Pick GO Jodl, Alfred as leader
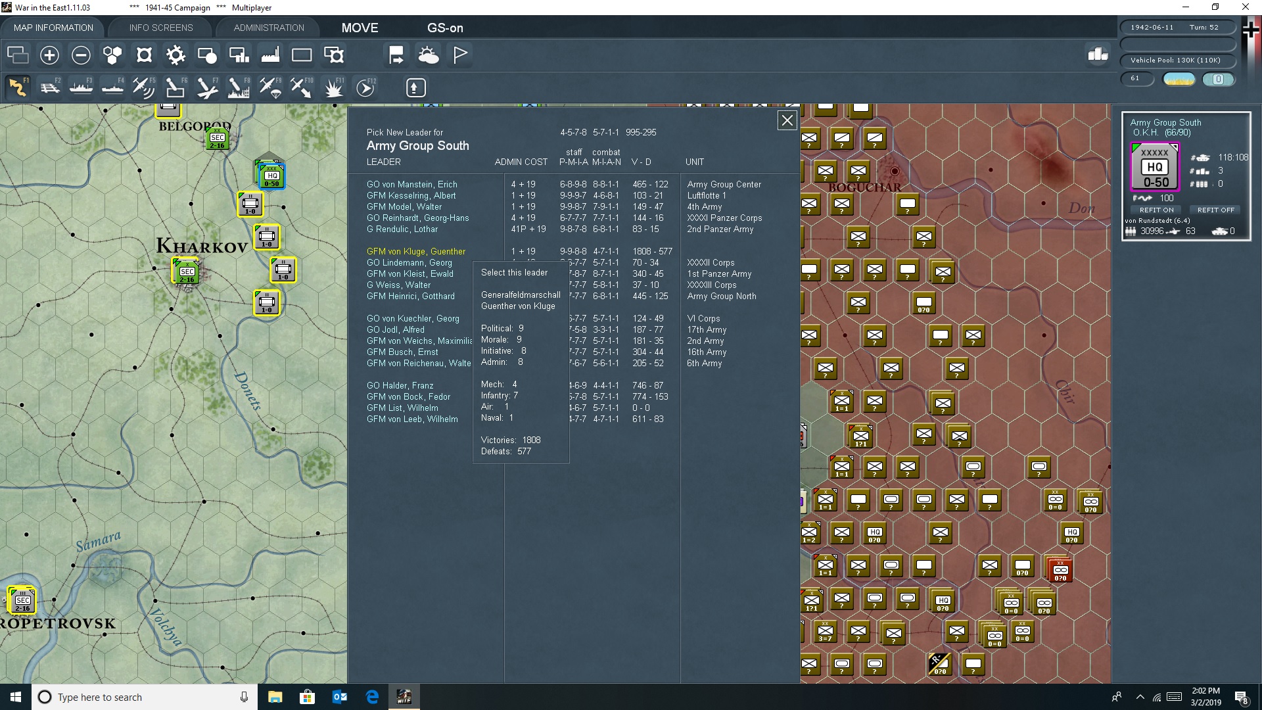1262x710 pixels. [x=395, y=329]
